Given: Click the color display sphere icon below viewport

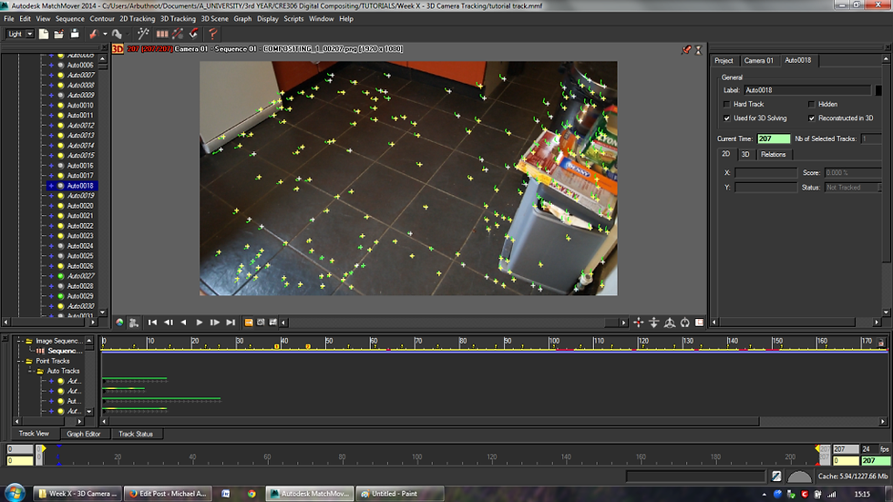Looking at the screenshot, I should (119, 323).
